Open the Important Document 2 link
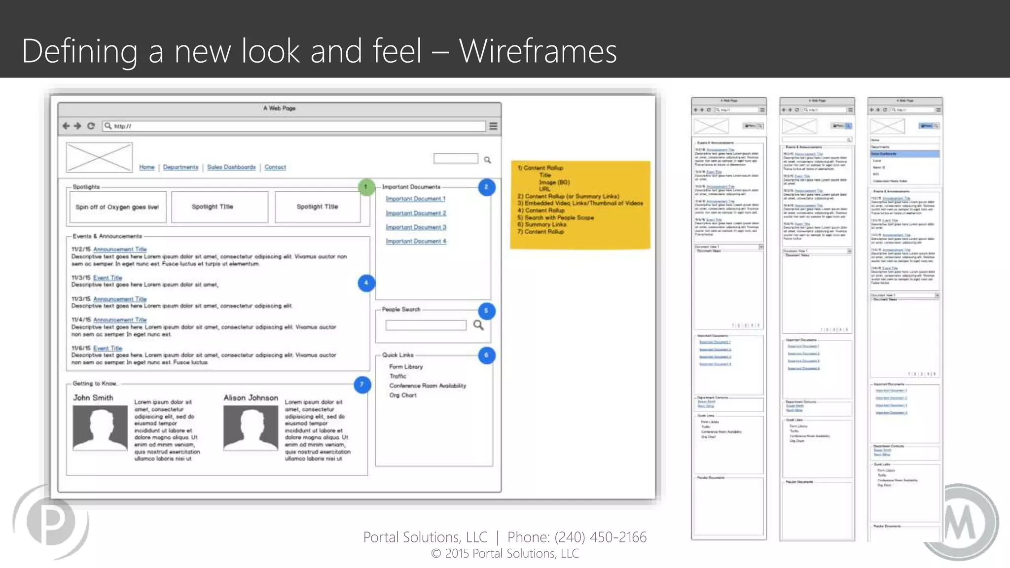 (x=416, y=213)
